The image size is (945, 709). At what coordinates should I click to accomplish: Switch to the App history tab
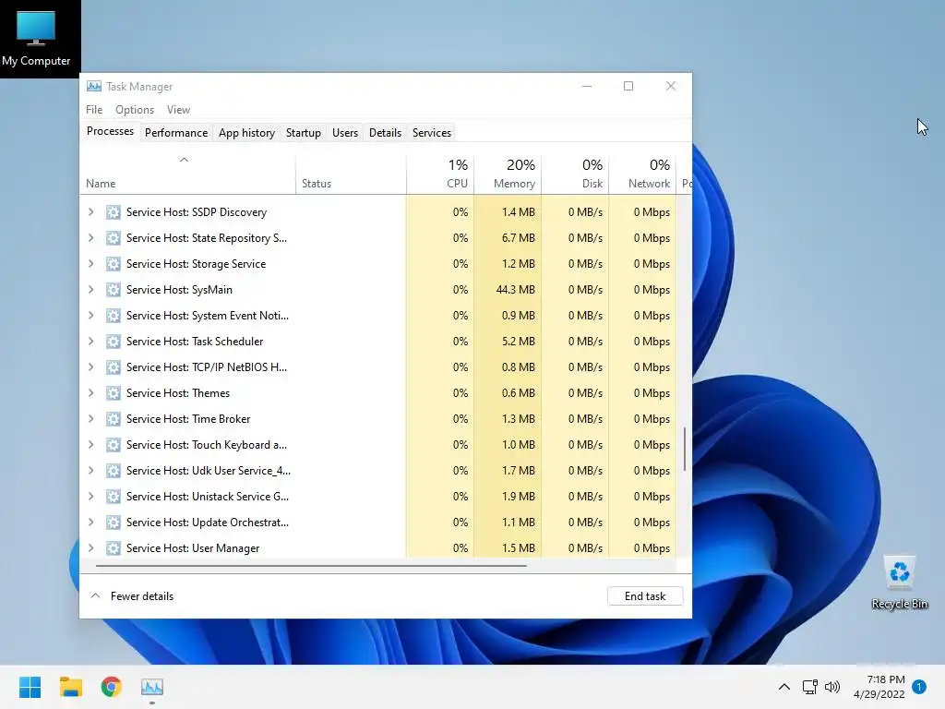[x=246, y=133]
